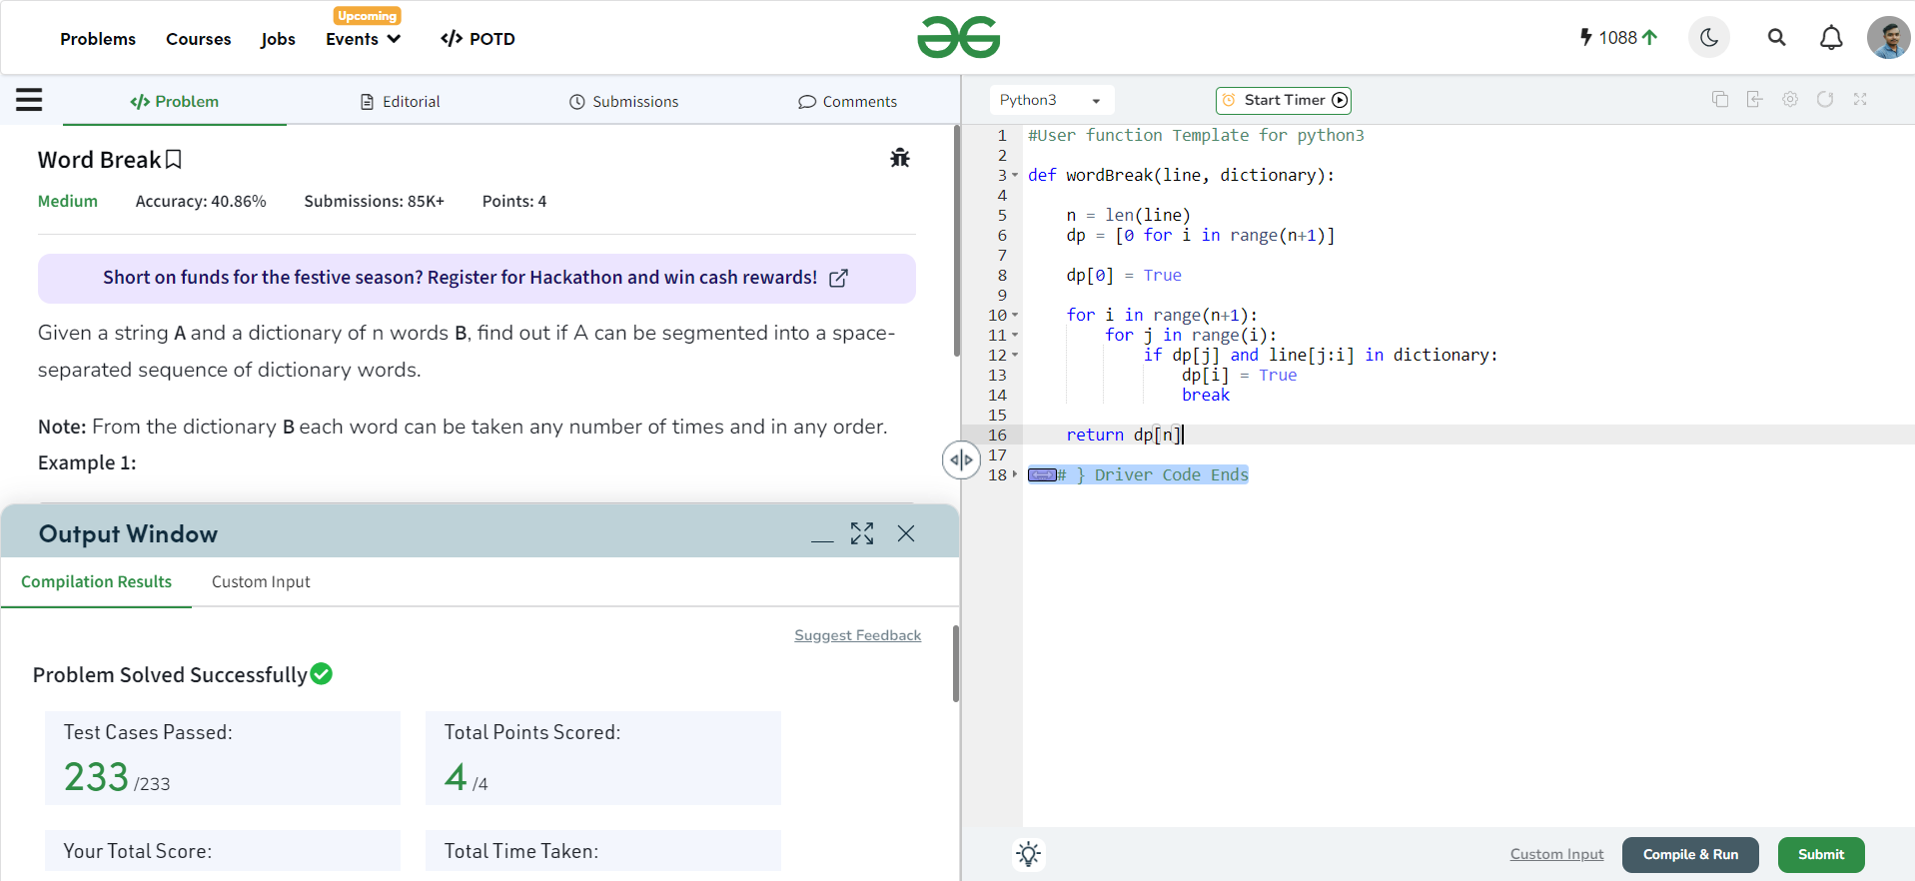Open the POTD page

pos(478,39)
